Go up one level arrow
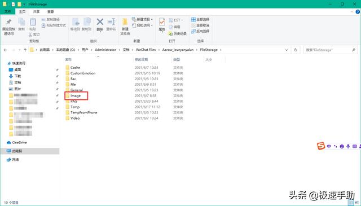This screenshot has height=206, width=361. click(25, 50)
